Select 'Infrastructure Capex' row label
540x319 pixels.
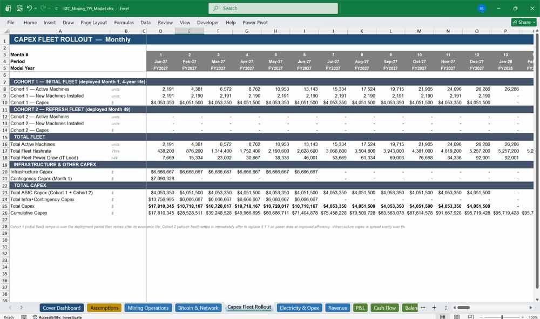pos(31,172)
